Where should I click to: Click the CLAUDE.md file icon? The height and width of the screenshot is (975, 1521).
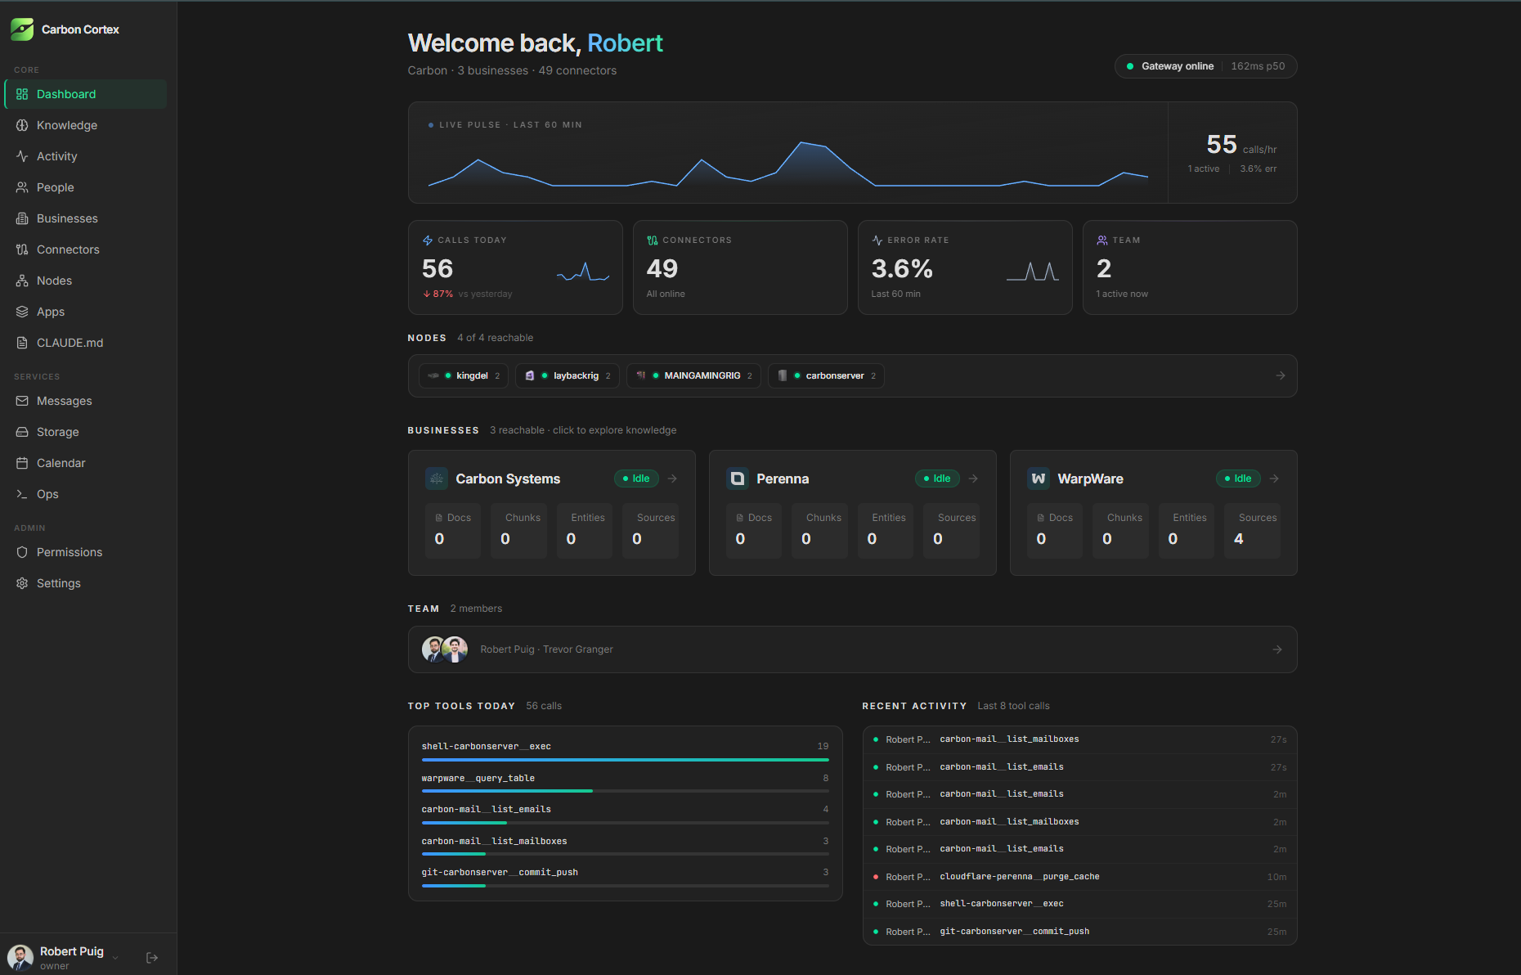[22, 343]
